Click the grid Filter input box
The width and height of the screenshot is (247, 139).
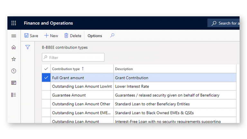73,57
